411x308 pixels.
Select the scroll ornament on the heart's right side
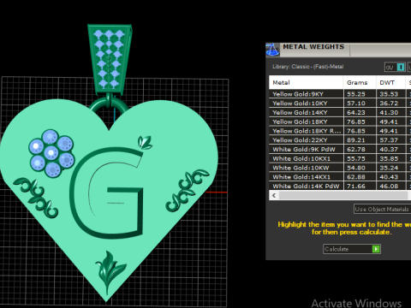187,190
